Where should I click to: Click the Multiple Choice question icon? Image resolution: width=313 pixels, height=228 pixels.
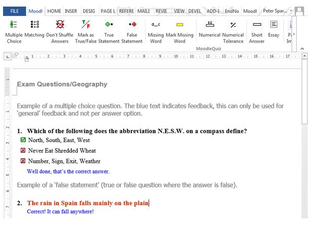14,24
